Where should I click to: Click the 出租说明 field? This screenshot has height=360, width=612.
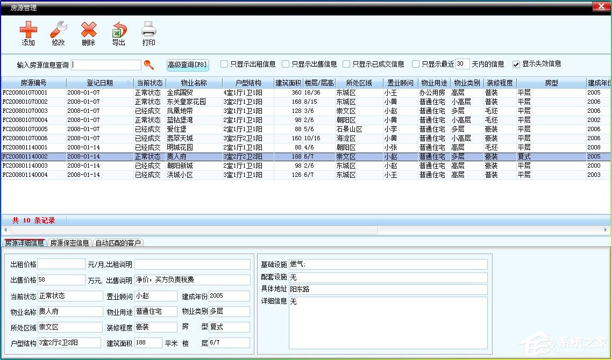tap(193, 264)
